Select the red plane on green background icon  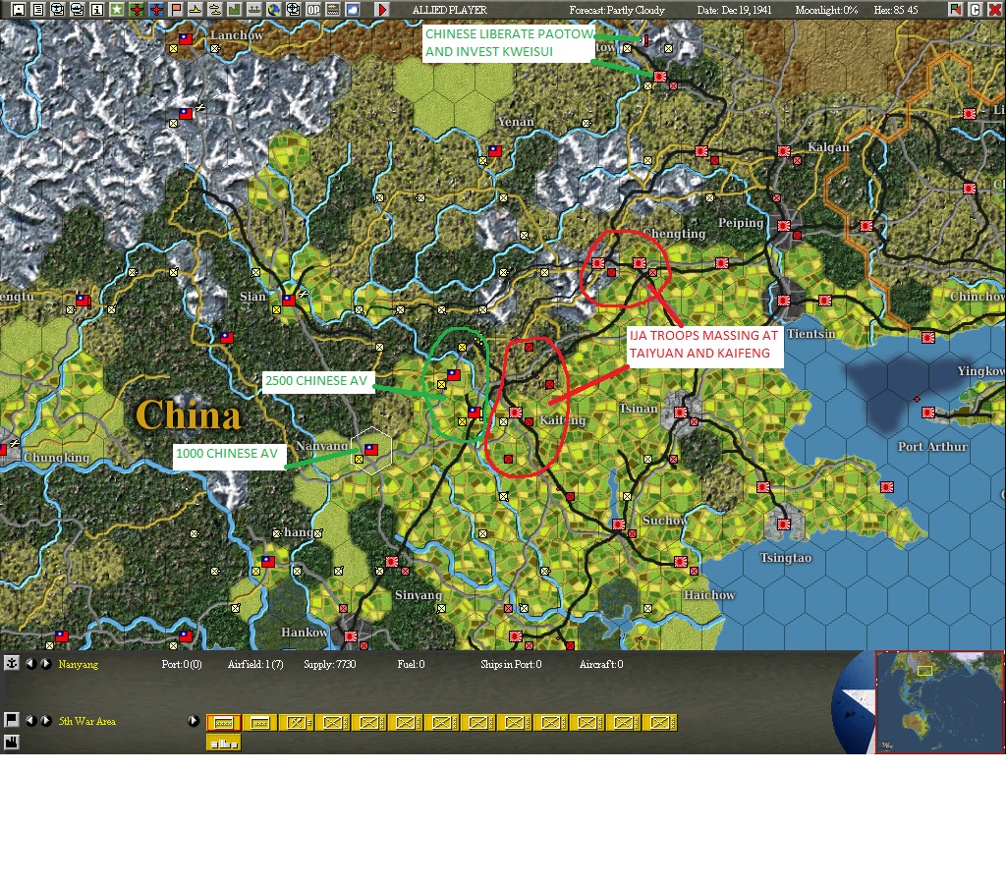pyautogui.click(x=136, y=9)
